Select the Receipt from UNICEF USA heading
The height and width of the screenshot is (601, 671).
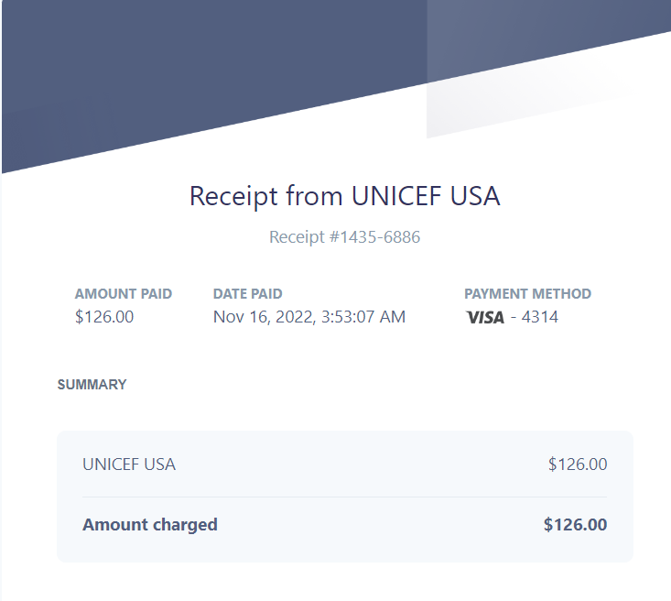coord(344,196)
